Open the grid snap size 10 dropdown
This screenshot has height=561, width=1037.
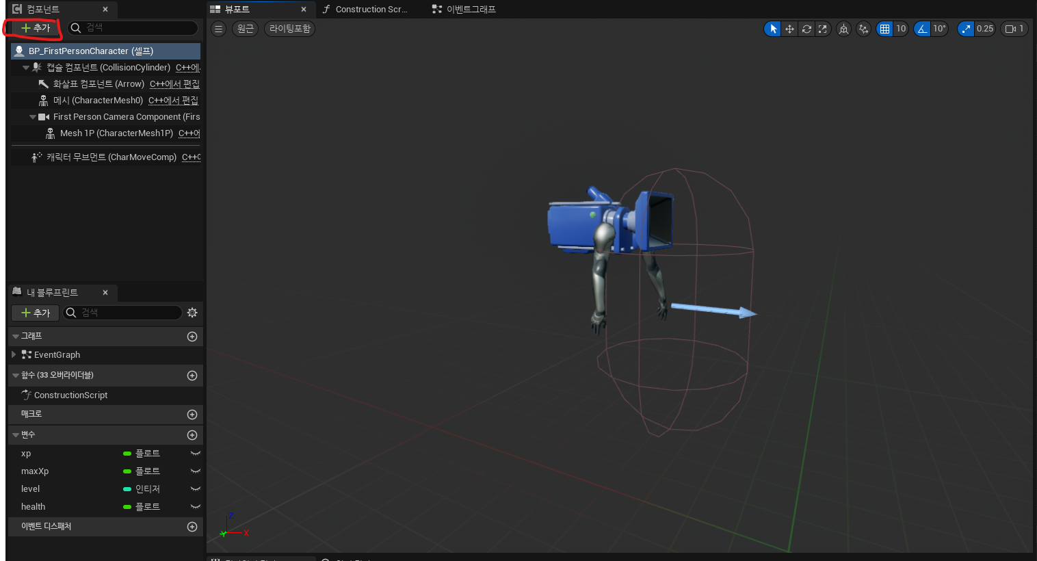901,29
